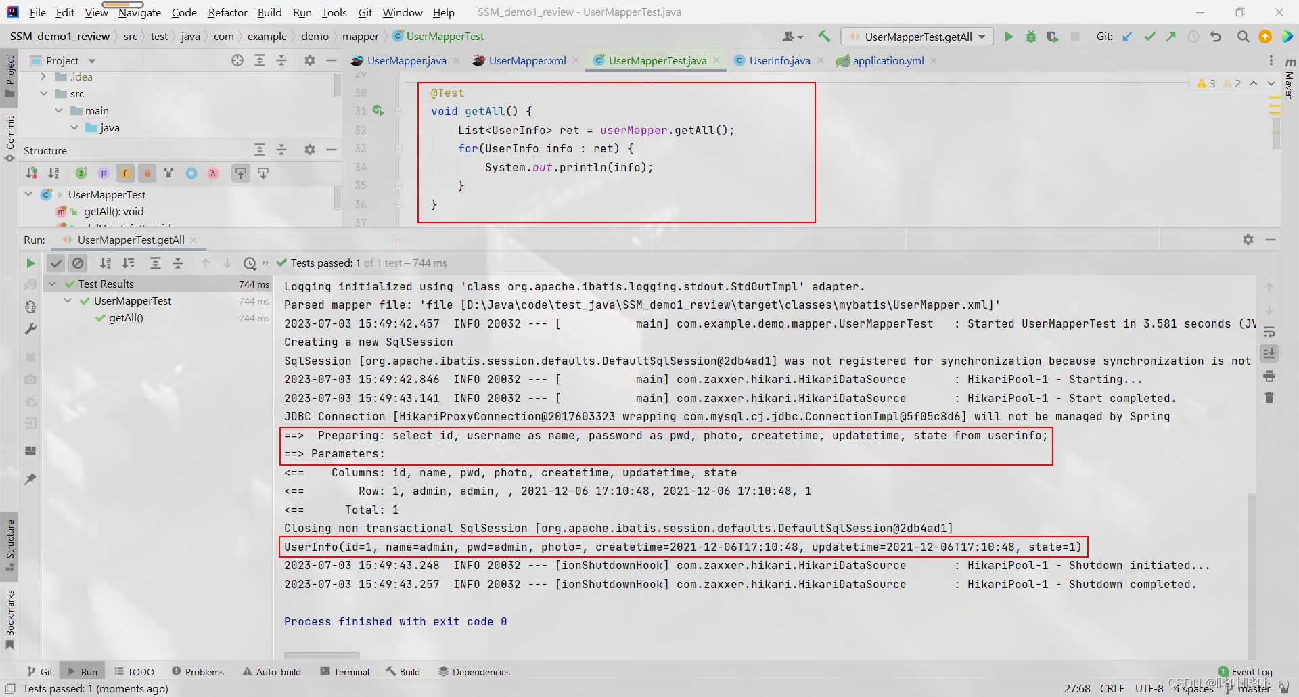Expand the .idea folder
This screenshot has height=697, width=1299.
tap(43, 76)
